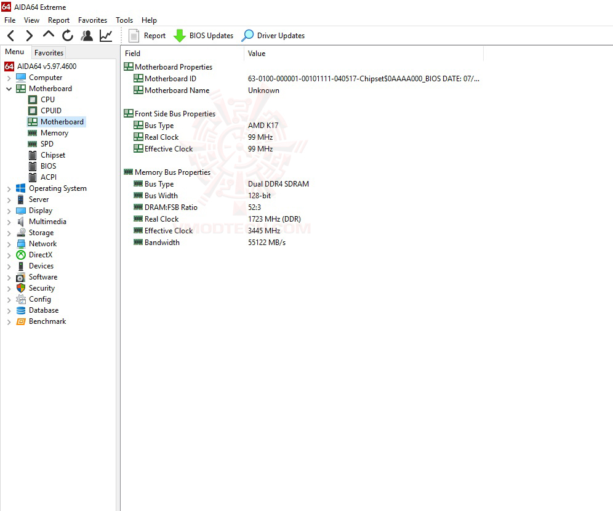The image size is (613, 511).
Task: Click the ACPI chip icon in tree
Action: point(33,177)
